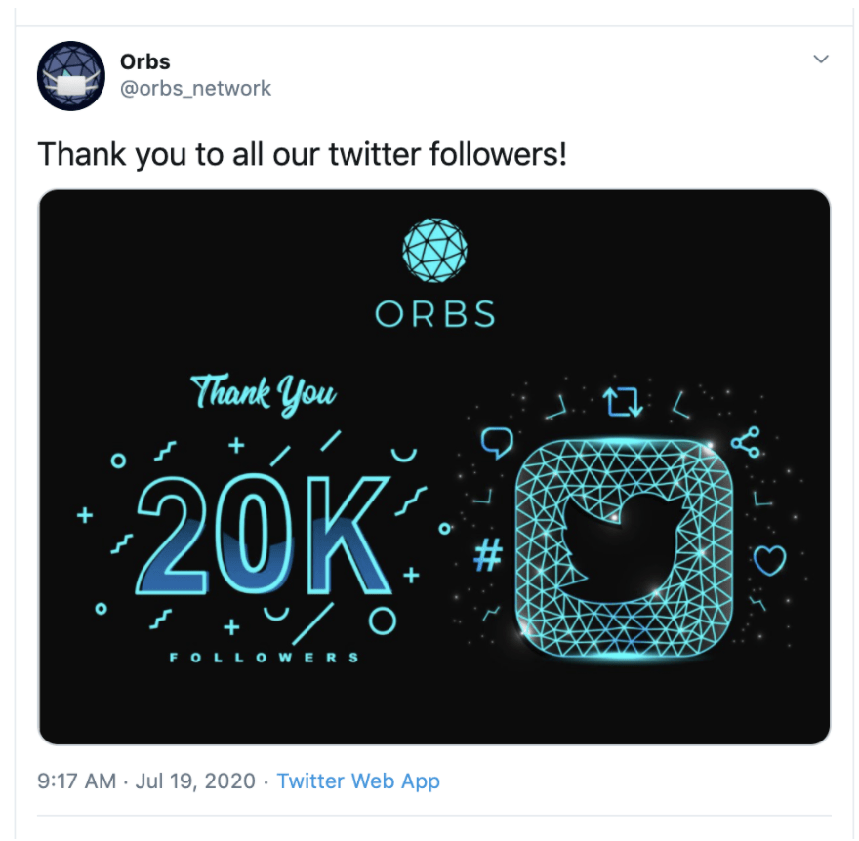Screen dimensions: 859x841
Task: Click the Twitter bird mesh logo
Action: point(624,548)
